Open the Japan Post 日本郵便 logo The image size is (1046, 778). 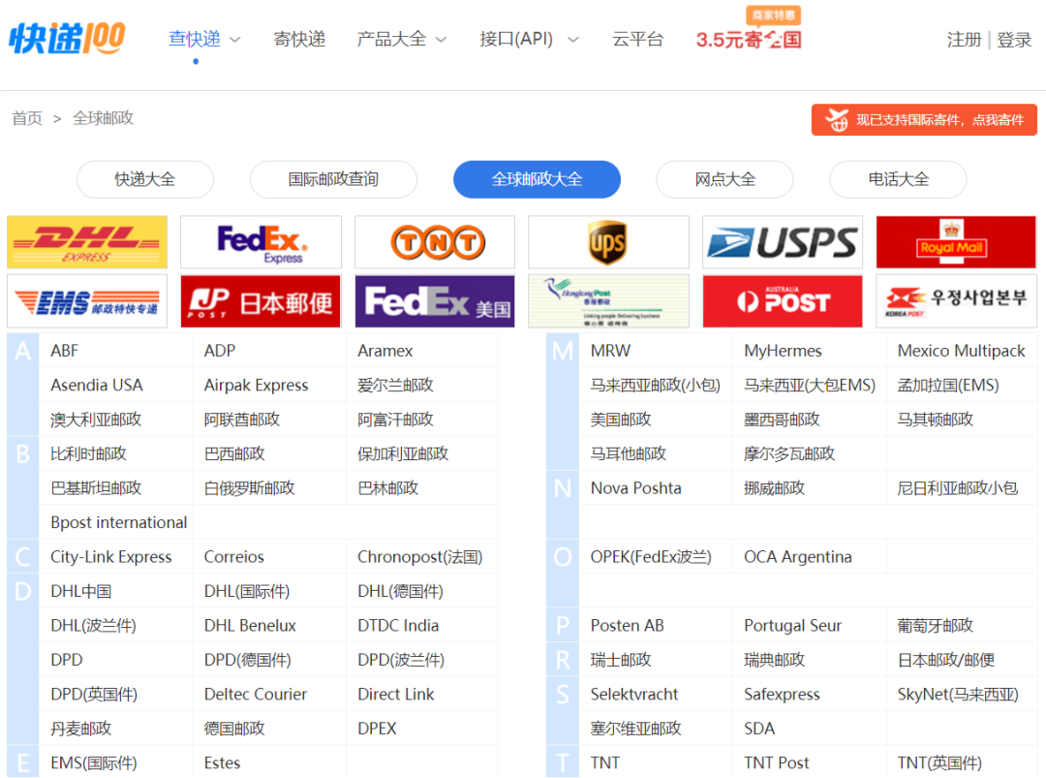pos(261,301)
